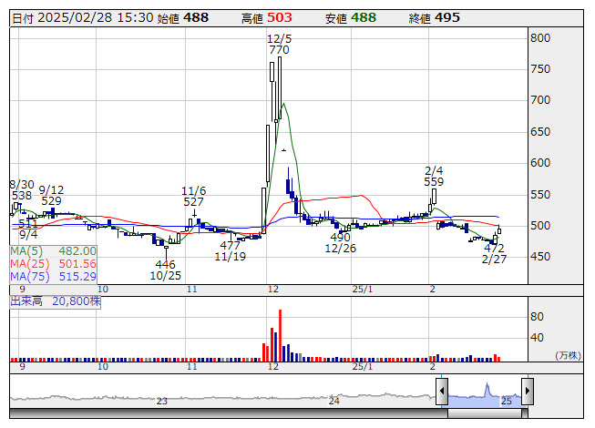Select the MA(5) legend entry

coord(54,250)
